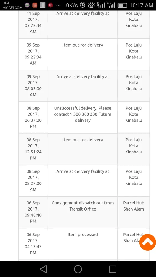Select the 08 Sep 2017 06:37:00 PM timestamp
The image size is (156, 277).
click(33, 117)
